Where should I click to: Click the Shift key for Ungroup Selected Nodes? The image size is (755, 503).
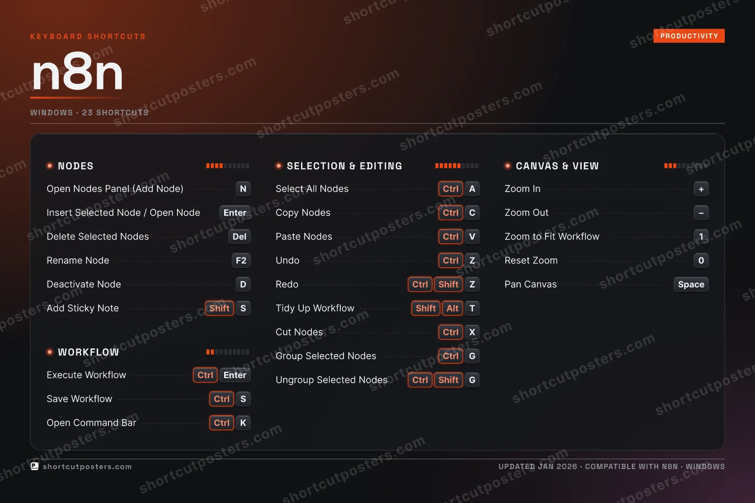point(448,380)
